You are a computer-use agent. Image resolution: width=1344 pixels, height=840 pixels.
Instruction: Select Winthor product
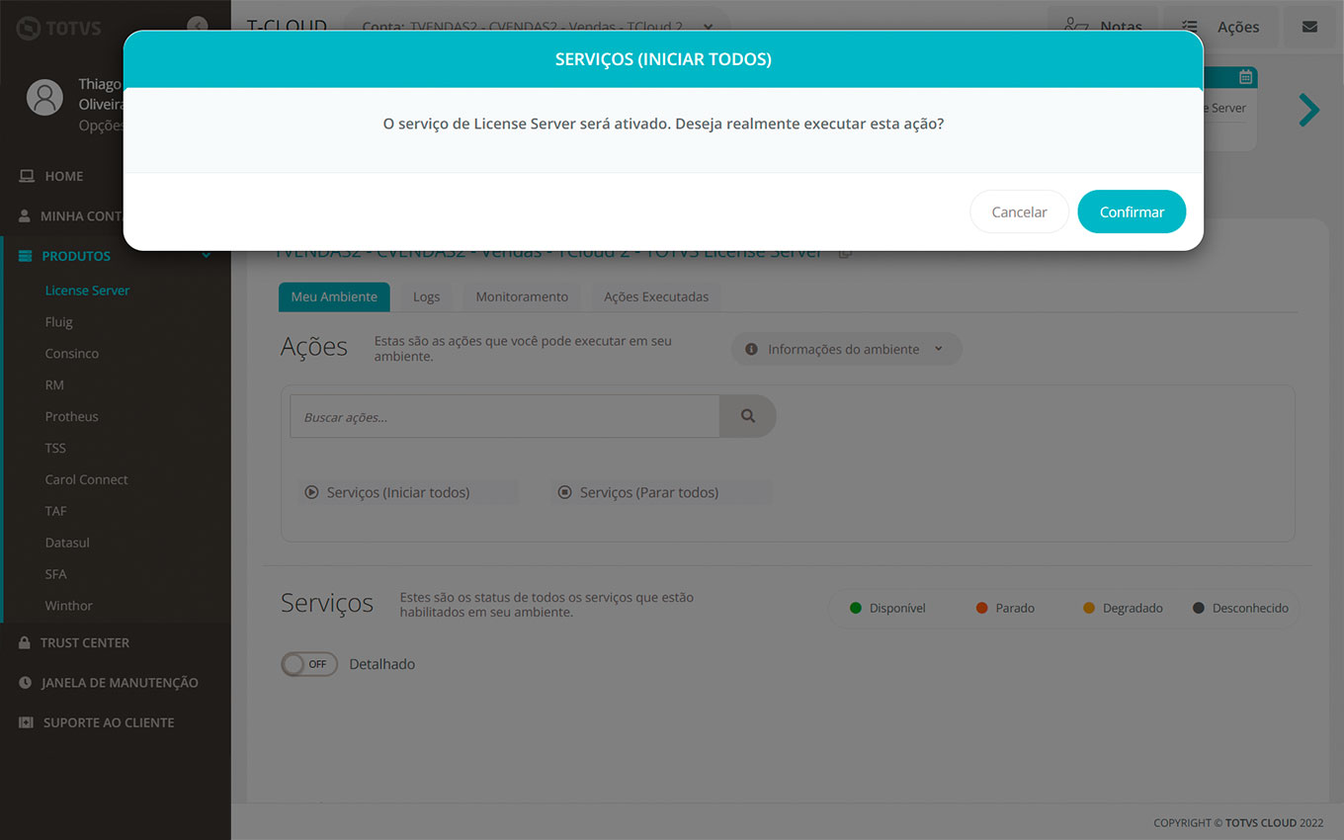(68, 606)
